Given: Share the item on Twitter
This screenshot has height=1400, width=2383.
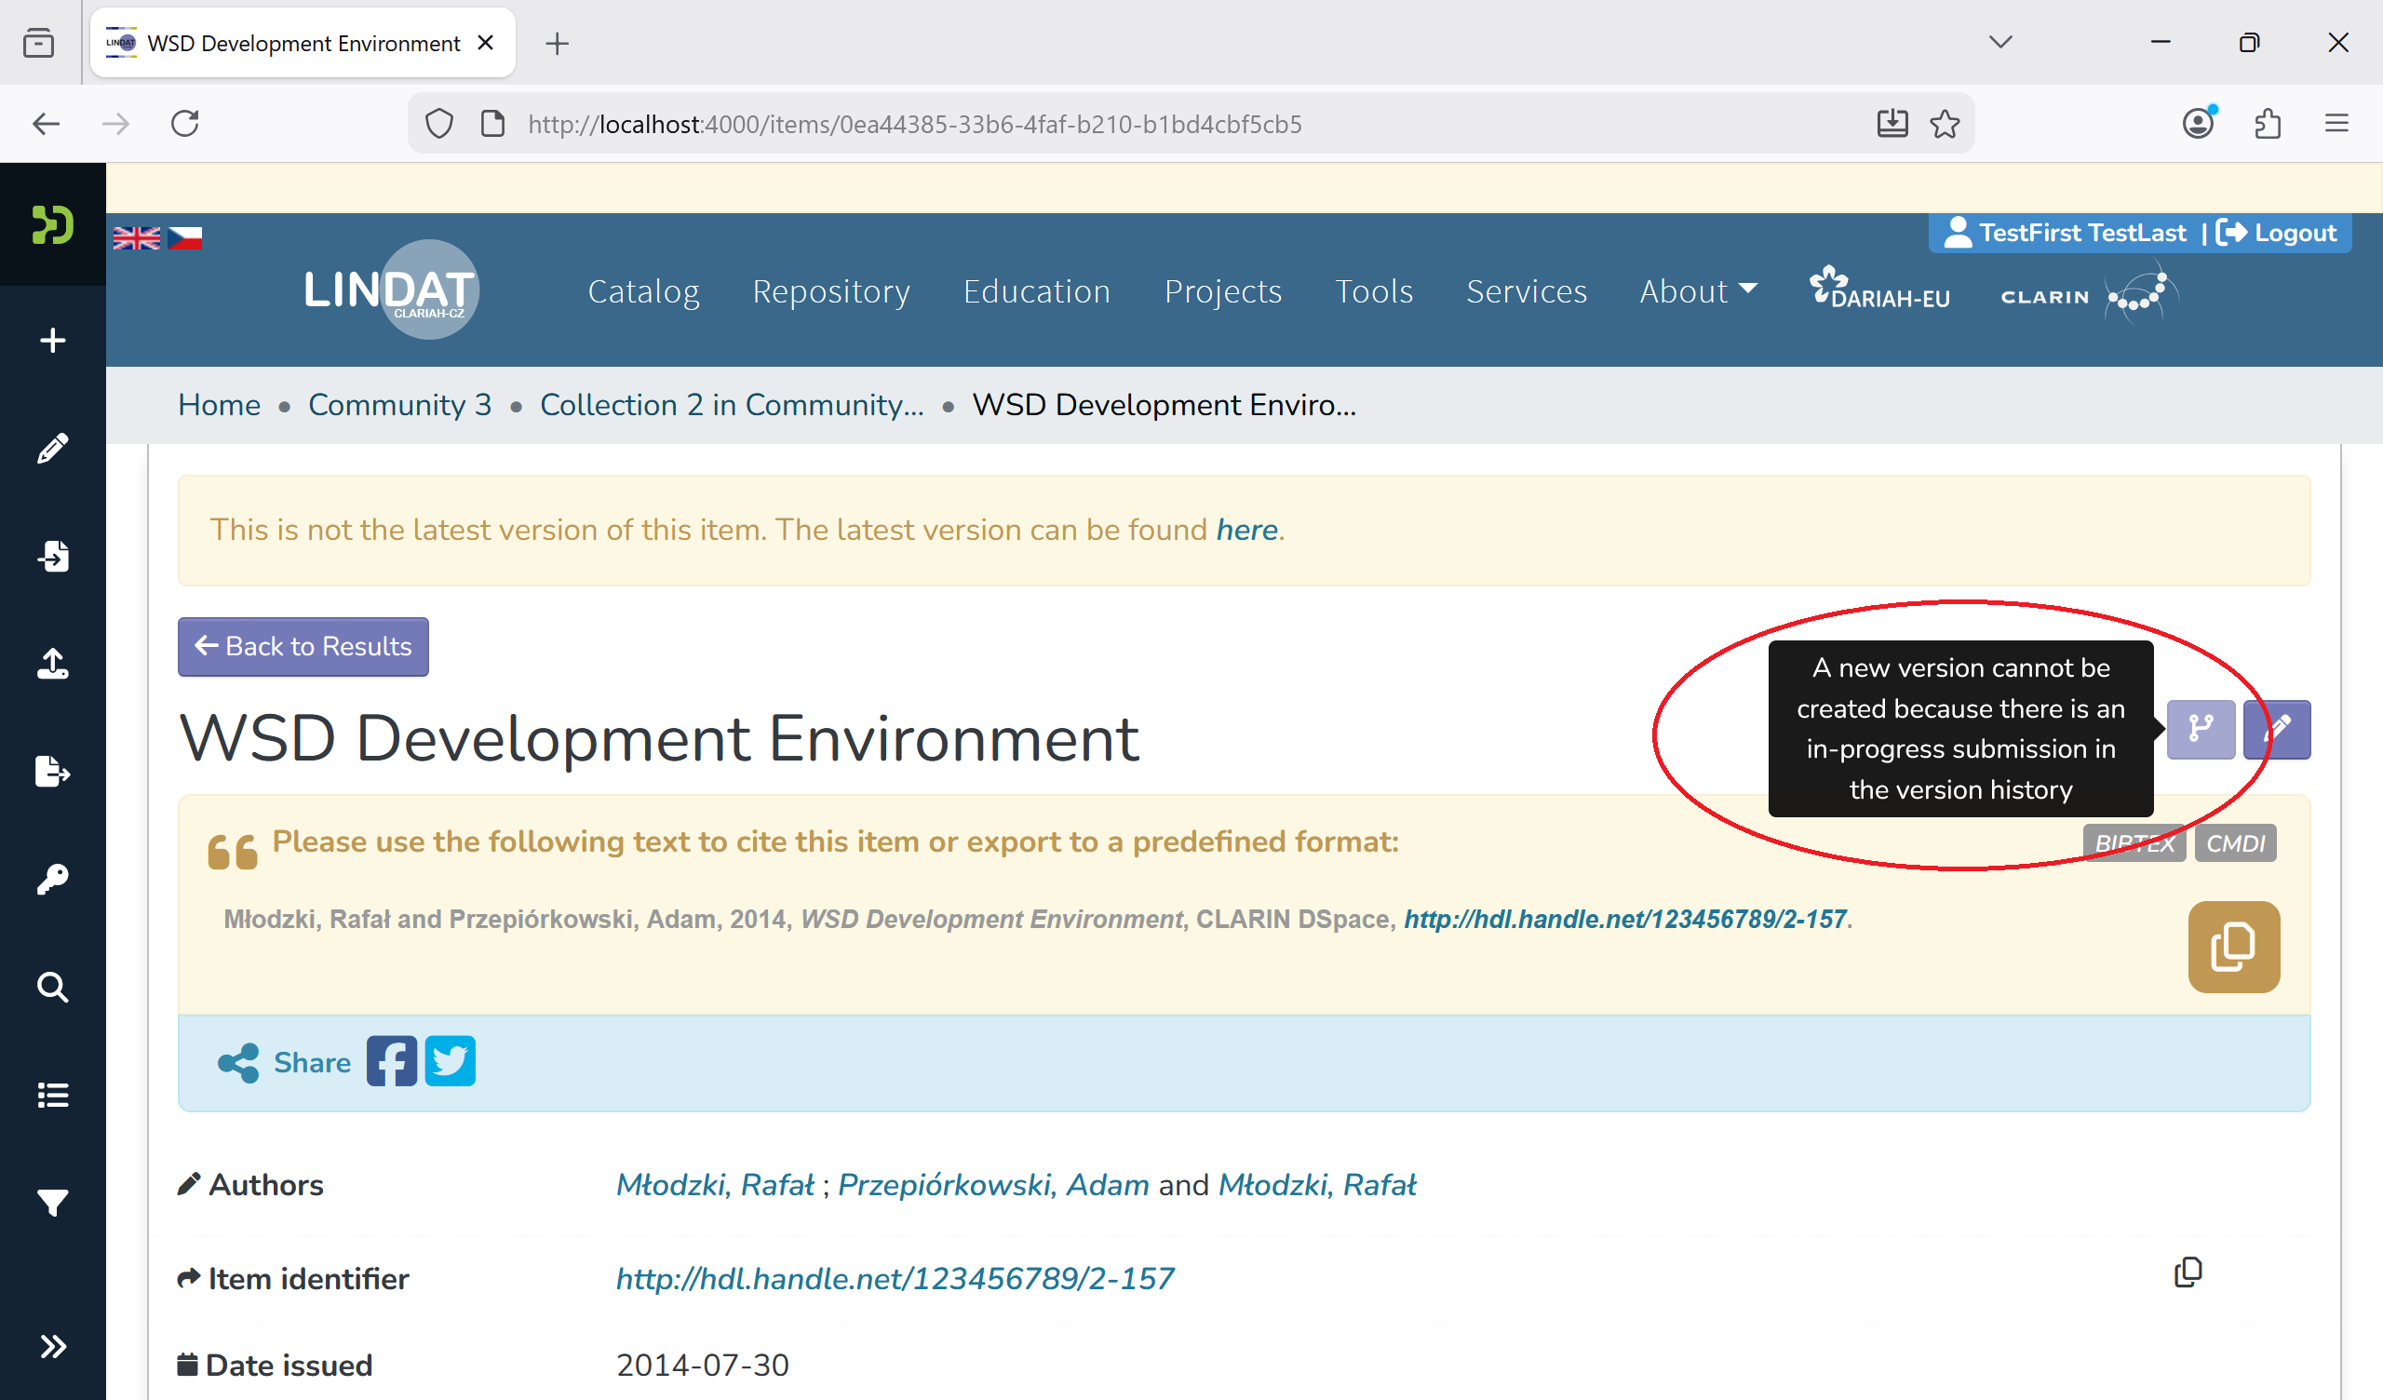Looking at the screenshot, I should 451,1061.
